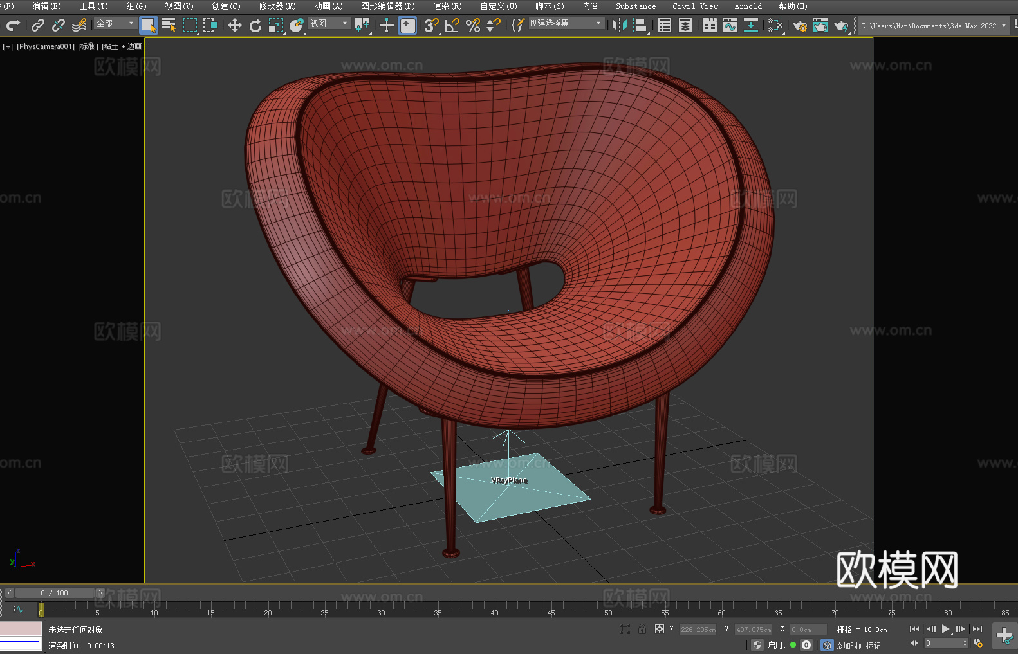Toggle Angle Snap

tap(452, 25)
